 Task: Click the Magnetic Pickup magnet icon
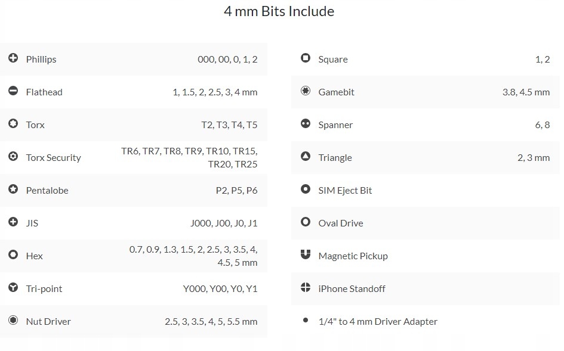(306, 255)
